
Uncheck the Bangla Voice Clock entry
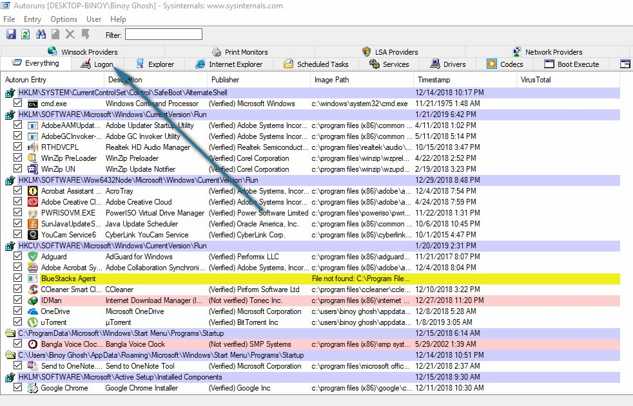click(18, 344)
